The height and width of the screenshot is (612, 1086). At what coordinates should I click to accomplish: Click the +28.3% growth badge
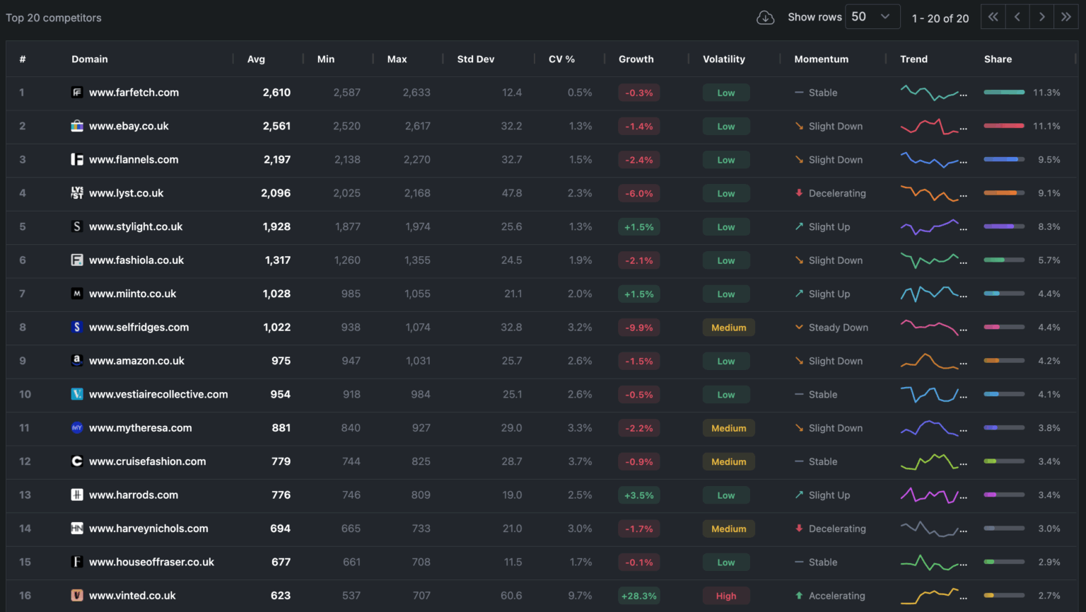[638, 596]
